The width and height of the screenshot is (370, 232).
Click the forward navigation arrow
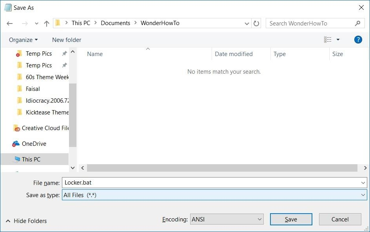[25, 24]
